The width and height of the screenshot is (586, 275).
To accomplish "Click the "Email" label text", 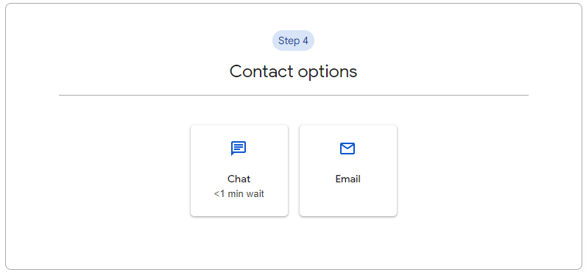I will (348, 179).
